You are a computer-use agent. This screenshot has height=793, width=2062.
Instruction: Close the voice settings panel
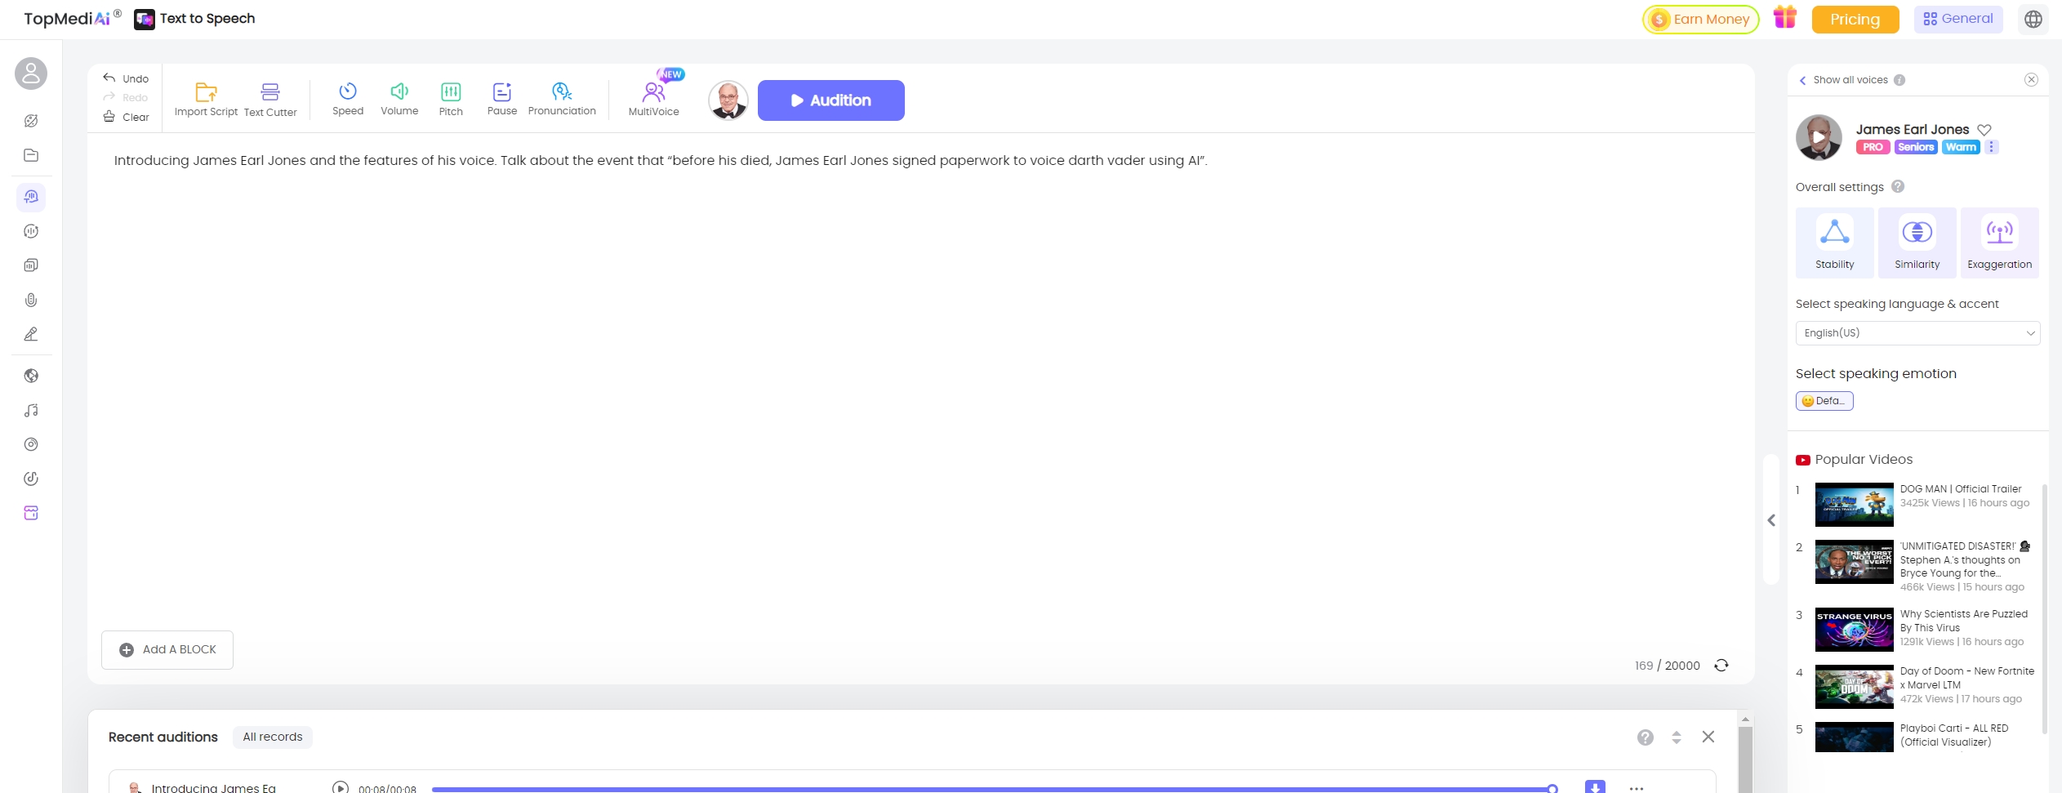2031,79
